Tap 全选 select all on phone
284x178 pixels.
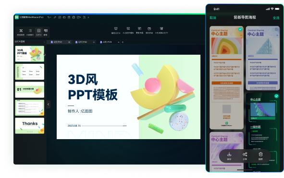coord(276,18)
